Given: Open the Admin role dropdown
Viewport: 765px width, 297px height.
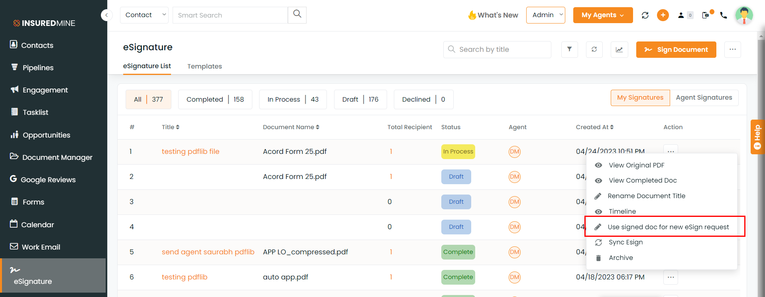Looking at the screenshot, I should point(545,15).
